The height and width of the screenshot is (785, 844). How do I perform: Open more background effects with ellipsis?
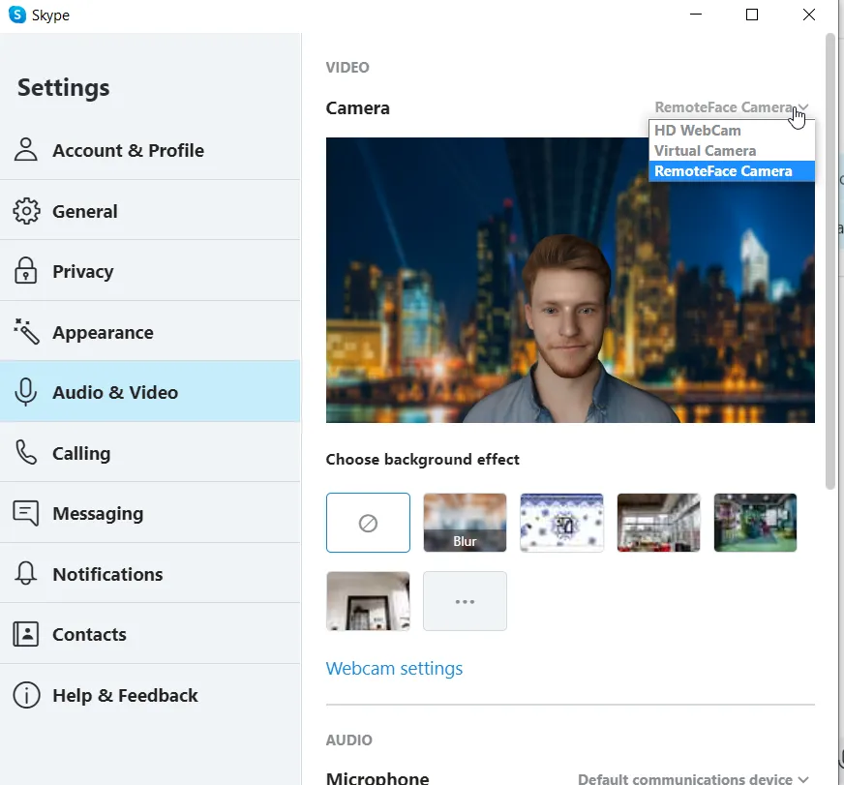click(465, 601)
